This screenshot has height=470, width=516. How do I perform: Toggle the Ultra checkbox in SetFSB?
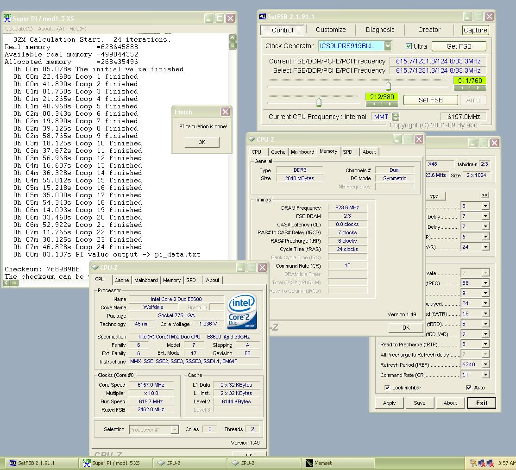pyautogui.click(x=409, y=46)
